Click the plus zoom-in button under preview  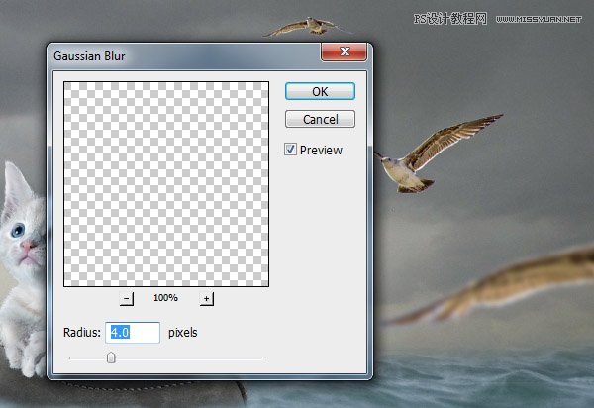(x=206, y=298)
